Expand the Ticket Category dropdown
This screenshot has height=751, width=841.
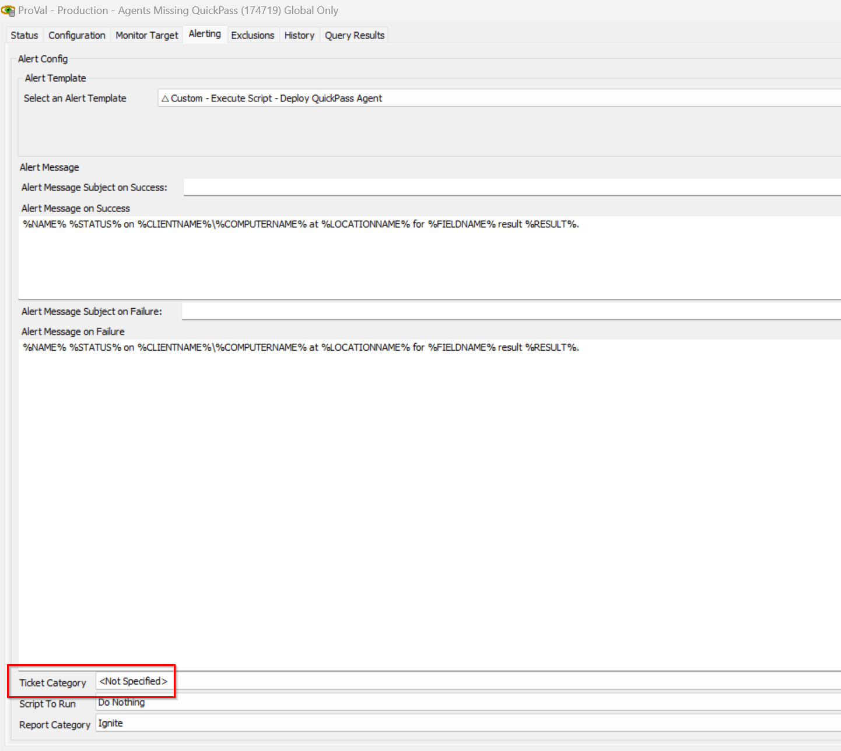(467, 682)
